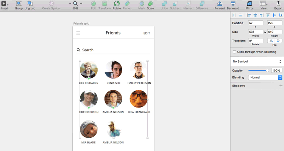Expand the Blending mode dropdown
Viewport: 284px width, 151px height.
pyautogui.click(x=265, y=77)
